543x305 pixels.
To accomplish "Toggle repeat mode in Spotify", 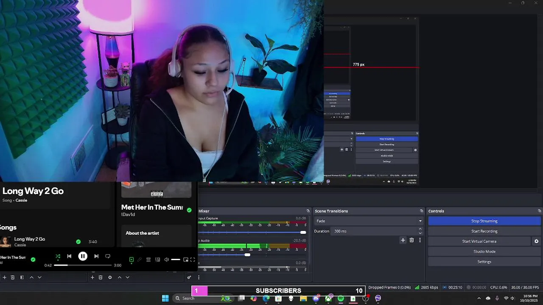I will [108, 256].
